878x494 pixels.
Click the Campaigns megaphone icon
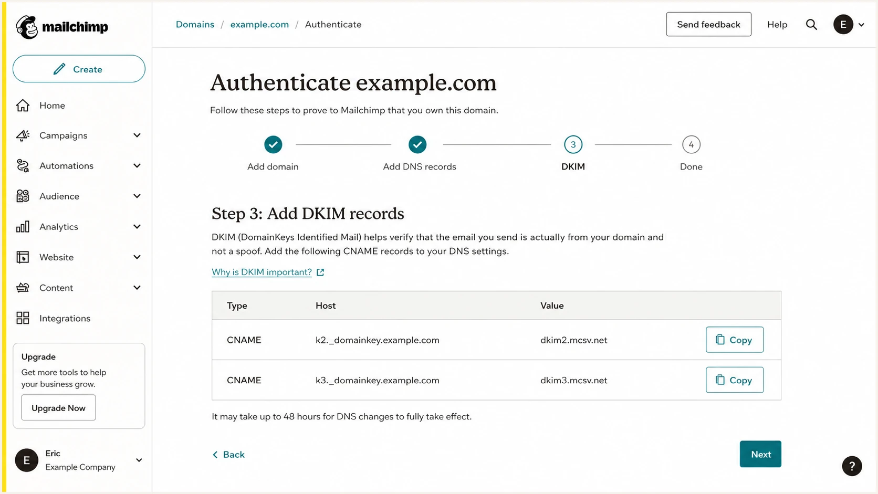[23, 135]
